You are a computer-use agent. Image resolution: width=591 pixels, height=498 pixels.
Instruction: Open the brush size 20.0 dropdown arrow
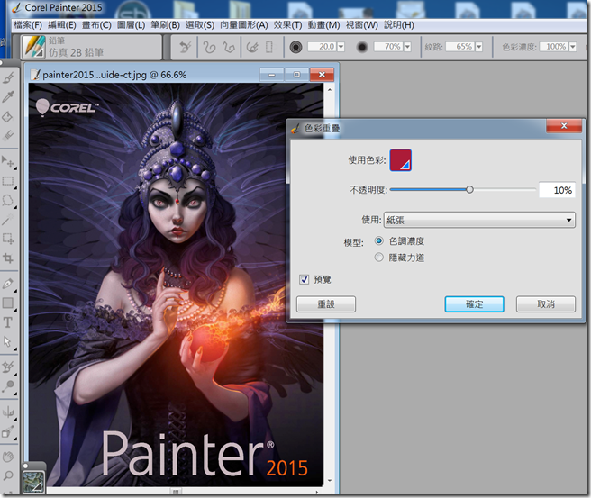(341, 47)
